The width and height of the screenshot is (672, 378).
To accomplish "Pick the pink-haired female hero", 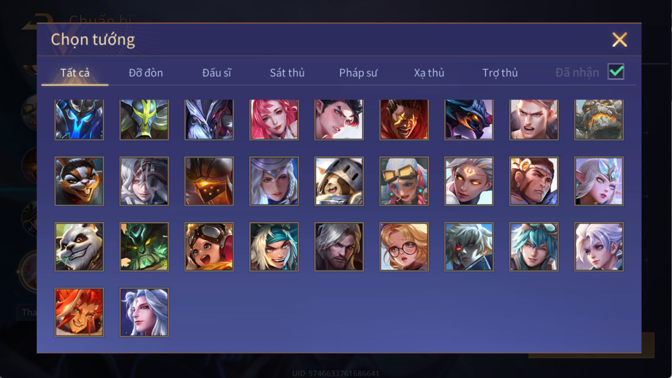I will tap(274, 120).
